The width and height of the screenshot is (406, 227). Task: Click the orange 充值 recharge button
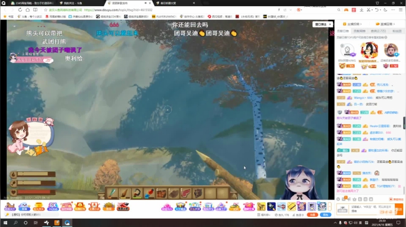[312, 215]
